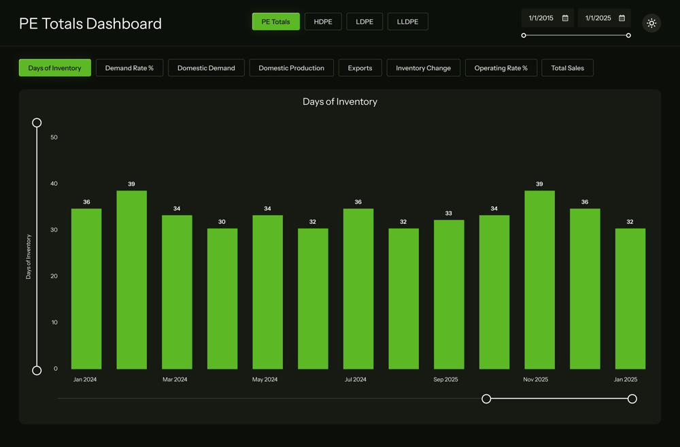
Task: View the Exports metric
Action: pyautogui.click(x=360, y=68)
